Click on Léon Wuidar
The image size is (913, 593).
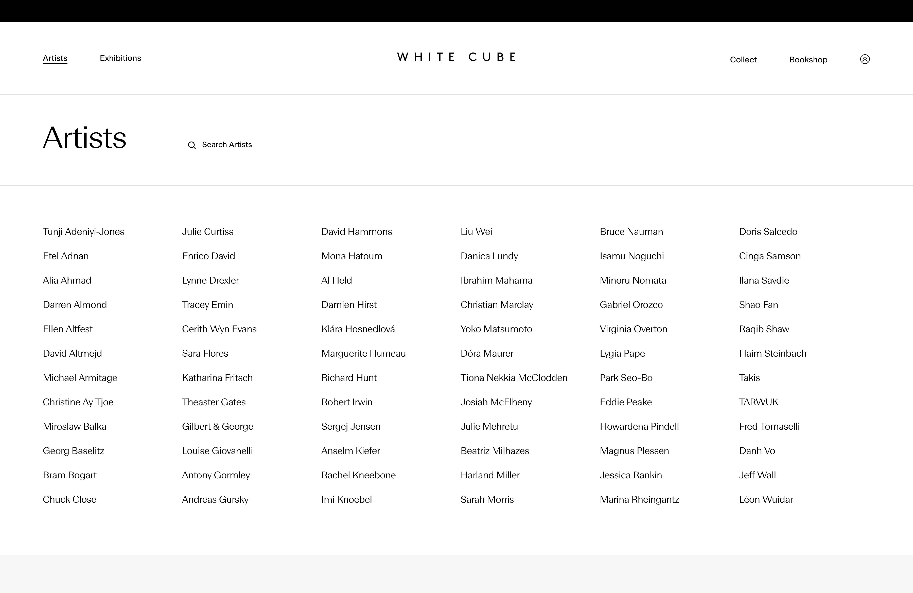(766, 499)
